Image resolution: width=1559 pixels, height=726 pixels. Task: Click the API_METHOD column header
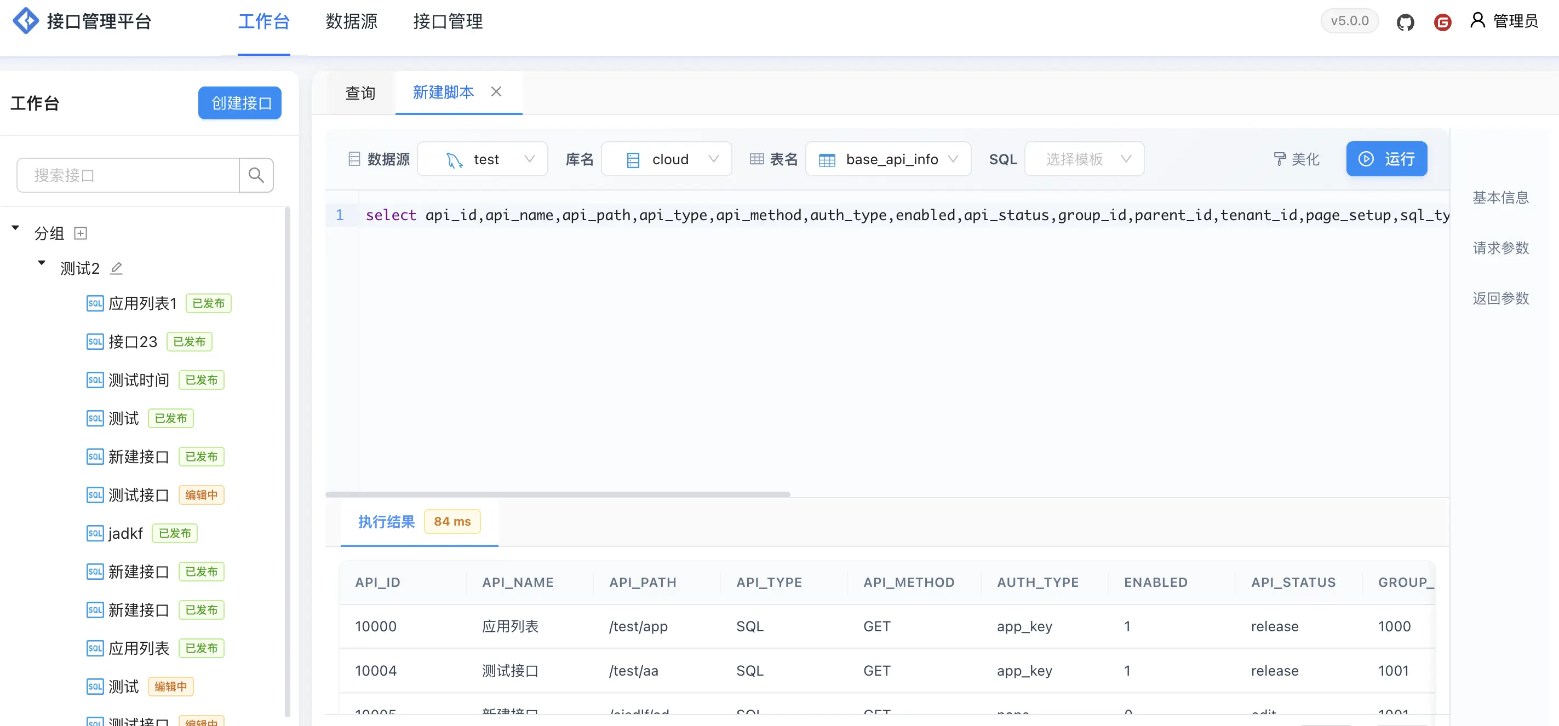point(908,582)
